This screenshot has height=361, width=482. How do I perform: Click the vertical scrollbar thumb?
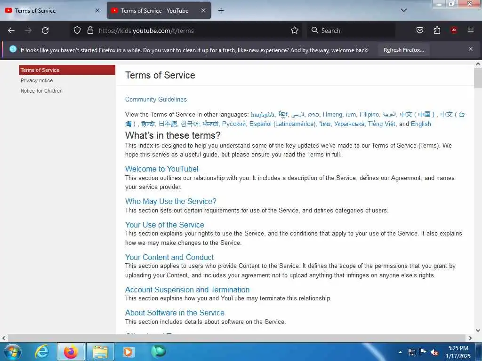click(x=478, y=78)
